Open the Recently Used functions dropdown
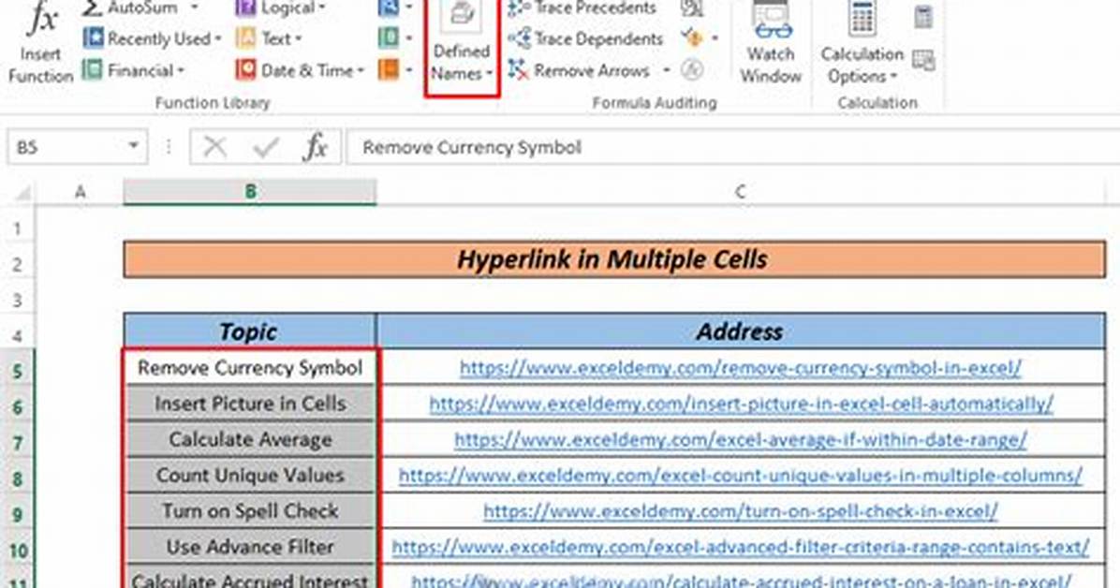 coord(152,38)
